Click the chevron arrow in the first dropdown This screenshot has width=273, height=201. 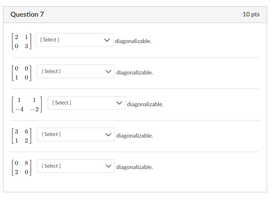[x=107, y=40]
